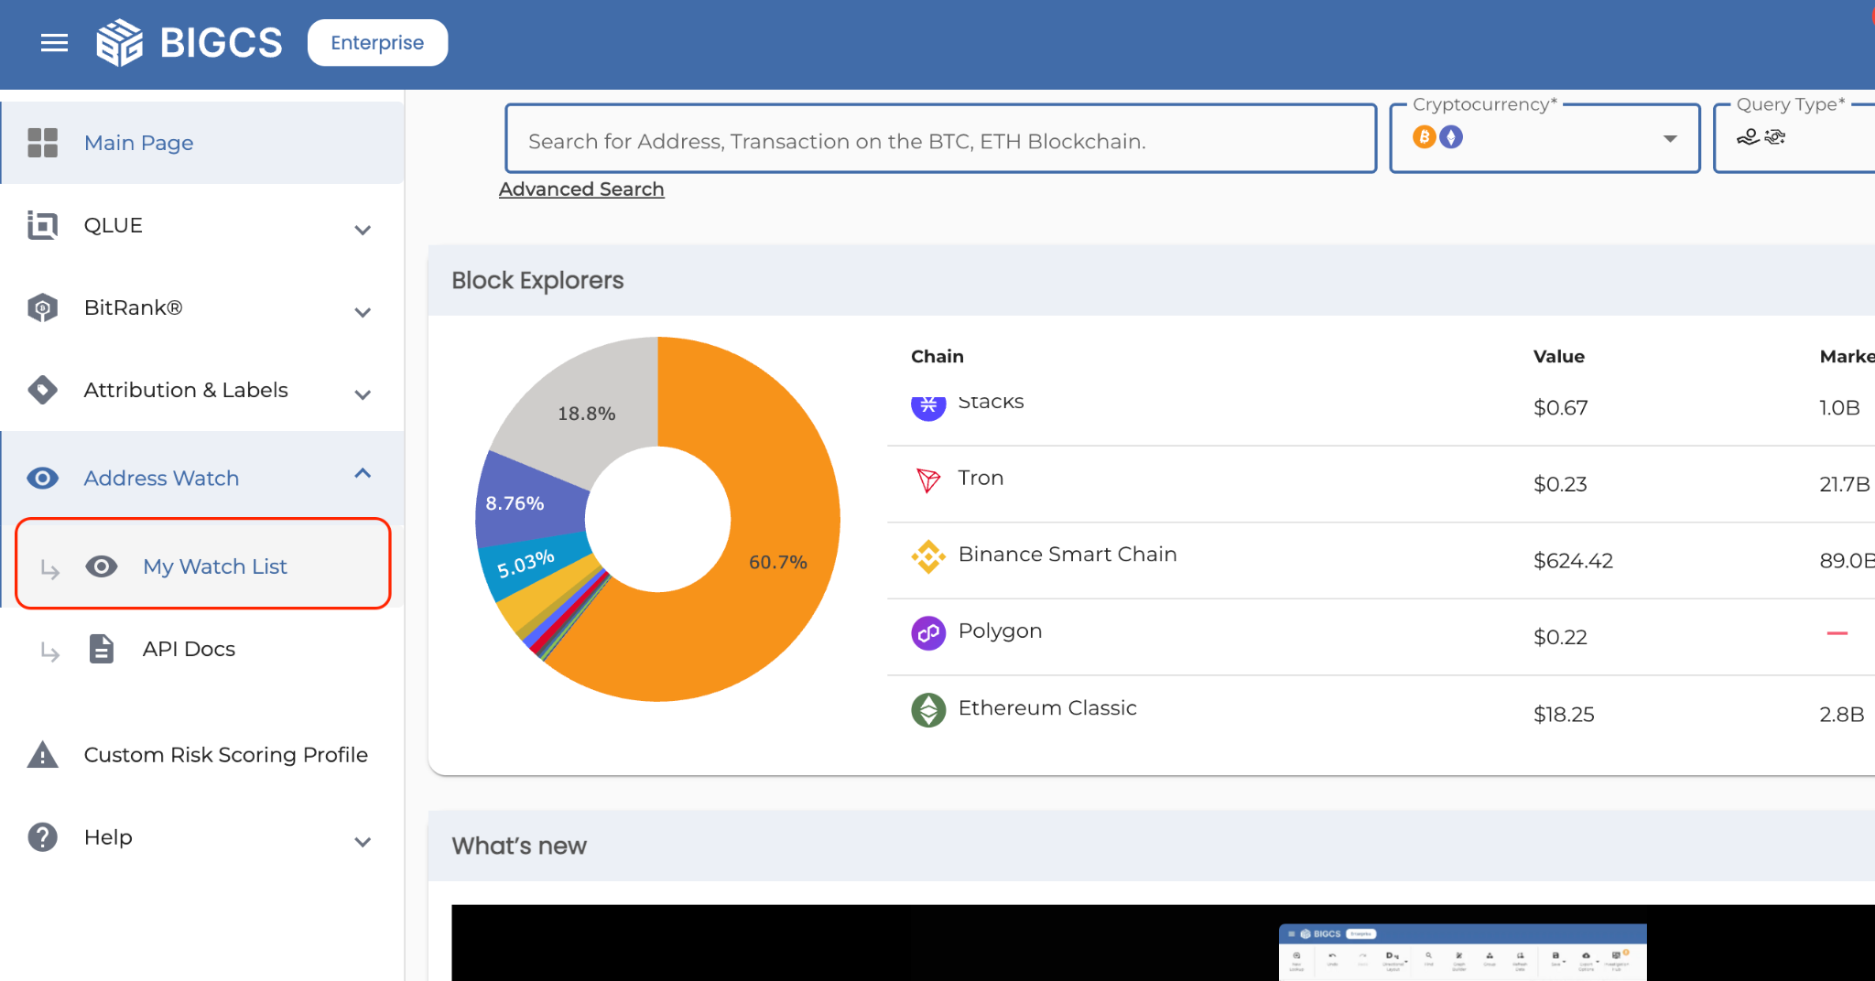
Task: Click the BIGCS title text
Action: coord(222,43)
